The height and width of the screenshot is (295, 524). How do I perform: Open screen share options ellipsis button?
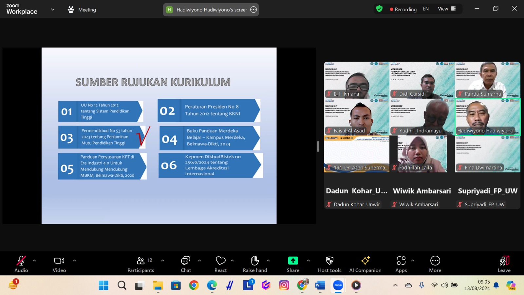253,10
